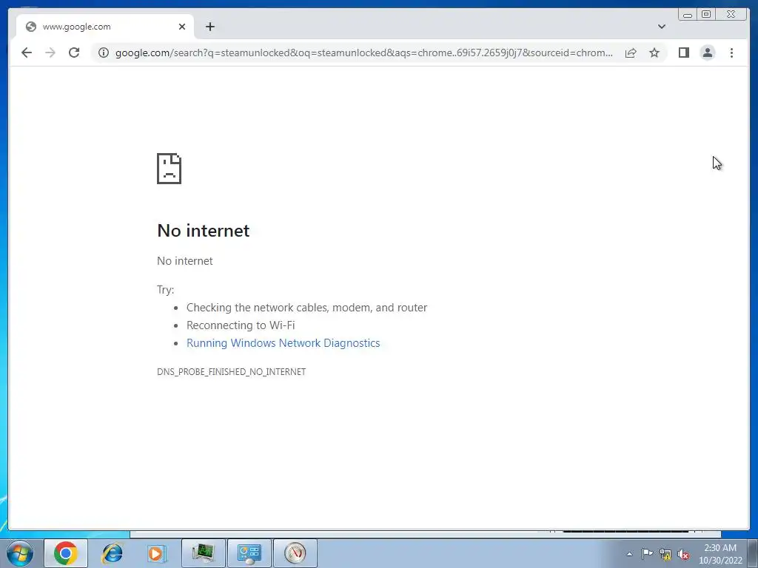The height and width of the screenshot is (568, 758).
Task: Bookmark this tab with the star
Action: (654, 53)
